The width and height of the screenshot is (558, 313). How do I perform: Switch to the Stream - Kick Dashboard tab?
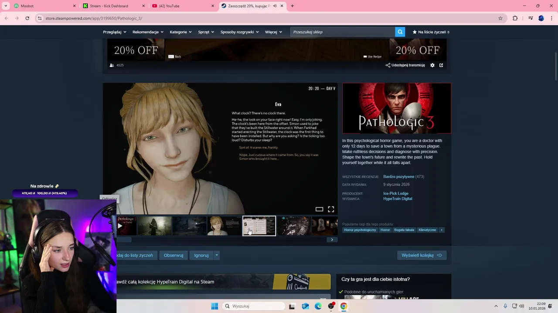(x=113, y=6)
